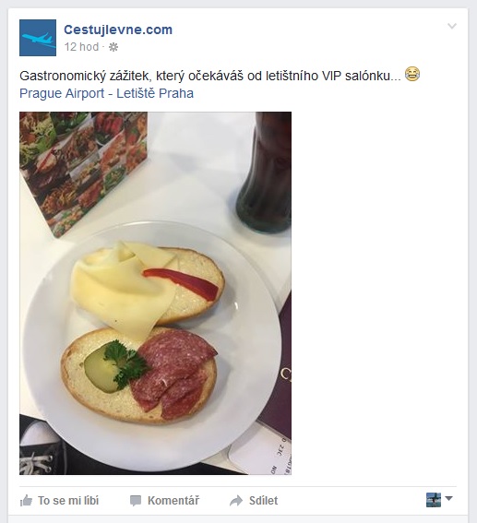Open the sandwich plate photo

[155, 293]
